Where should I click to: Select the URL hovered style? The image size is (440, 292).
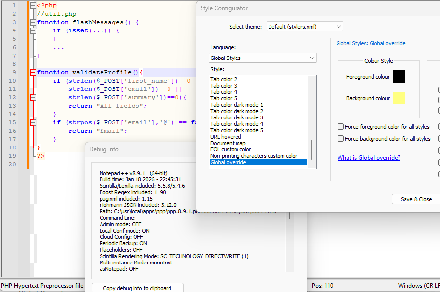tap(226, 137)
